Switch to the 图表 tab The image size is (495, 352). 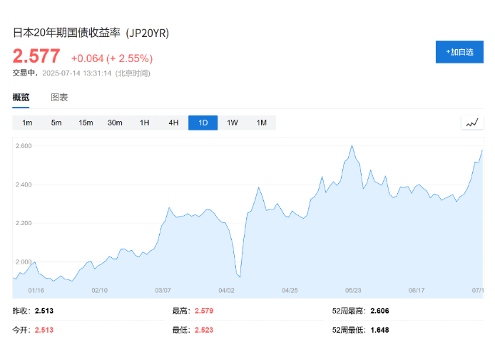[59, 97]
